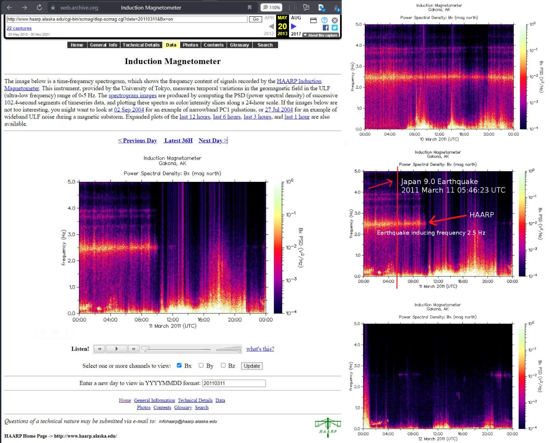Play the magnetometer audio in the Listen player
This screenshot has height=443, width=550.
[x=116, y=349]
